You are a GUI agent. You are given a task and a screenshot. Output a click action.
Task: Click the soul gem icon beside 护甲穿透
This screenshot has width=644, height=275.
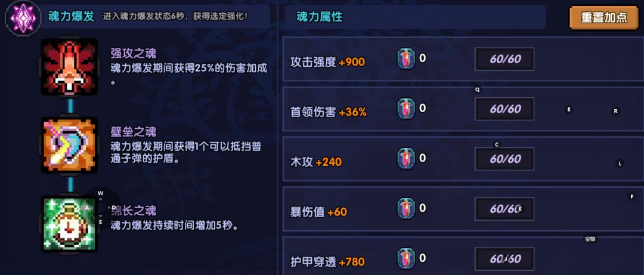click(x=406, y=258)
